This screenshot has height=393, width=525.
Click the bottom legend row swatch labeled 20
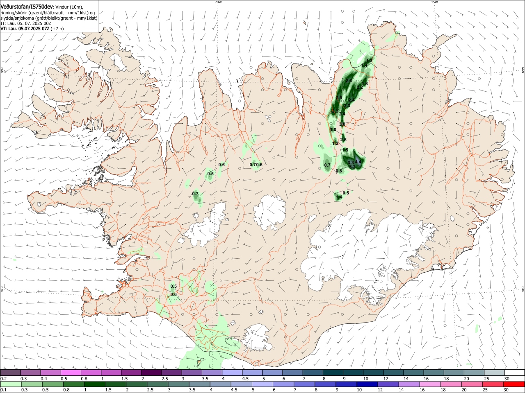[x=472, y=384]
